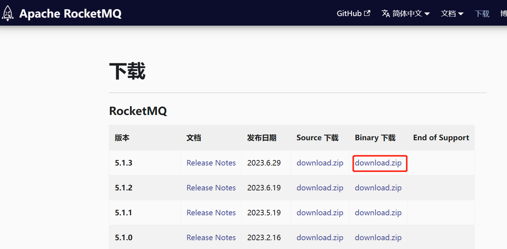
Task: Open Release Notes for version 5.1.1
Action: pyautogui.click(x=211, y=212)
